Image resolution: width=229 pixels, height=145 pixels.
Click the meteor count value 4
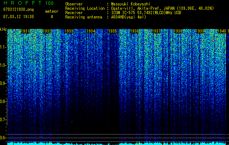pos(52,17)
